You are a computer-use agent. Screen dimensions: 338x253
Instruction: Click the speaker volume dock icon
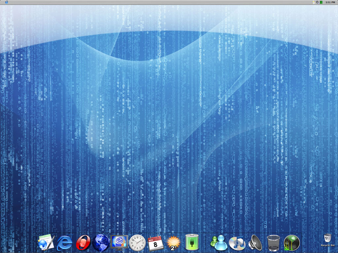coord(255,243)
